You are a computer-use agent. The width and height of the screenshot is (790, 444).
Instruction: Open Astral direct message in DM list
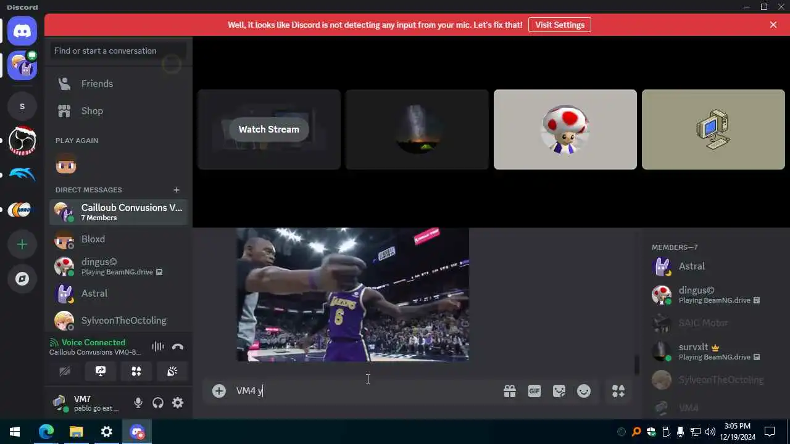[118, 294]
